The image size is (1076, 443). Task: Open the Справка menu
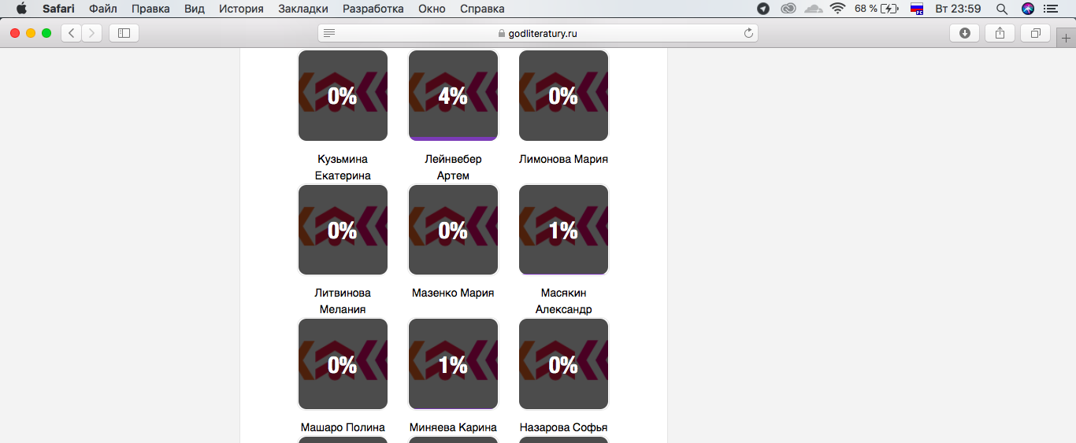click(482, 9)
